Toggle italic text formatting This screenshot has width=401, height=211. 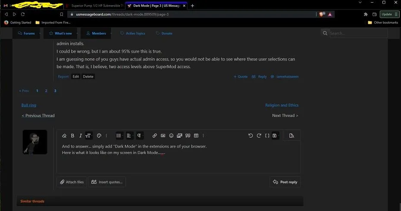81,135
